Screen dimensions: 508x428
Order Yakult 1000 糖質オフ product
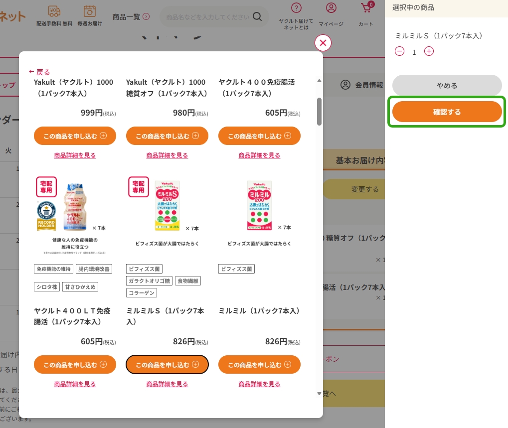(x=167, y=136)
